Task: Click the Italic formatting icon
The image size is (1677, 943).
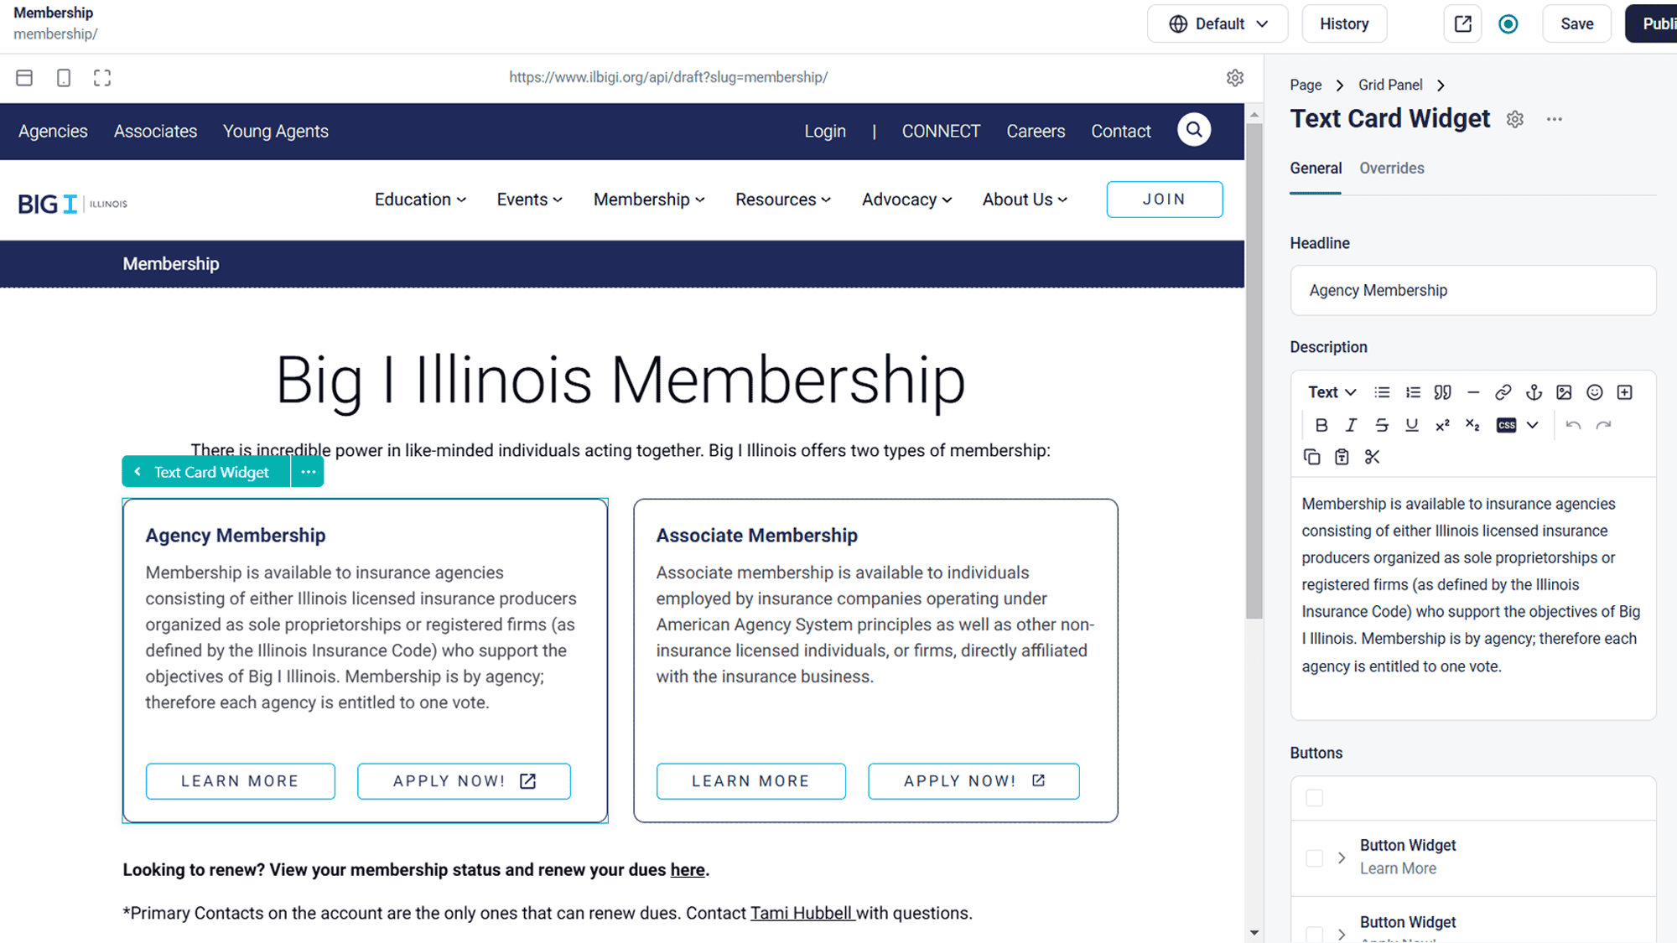Action: point(1351,425)
